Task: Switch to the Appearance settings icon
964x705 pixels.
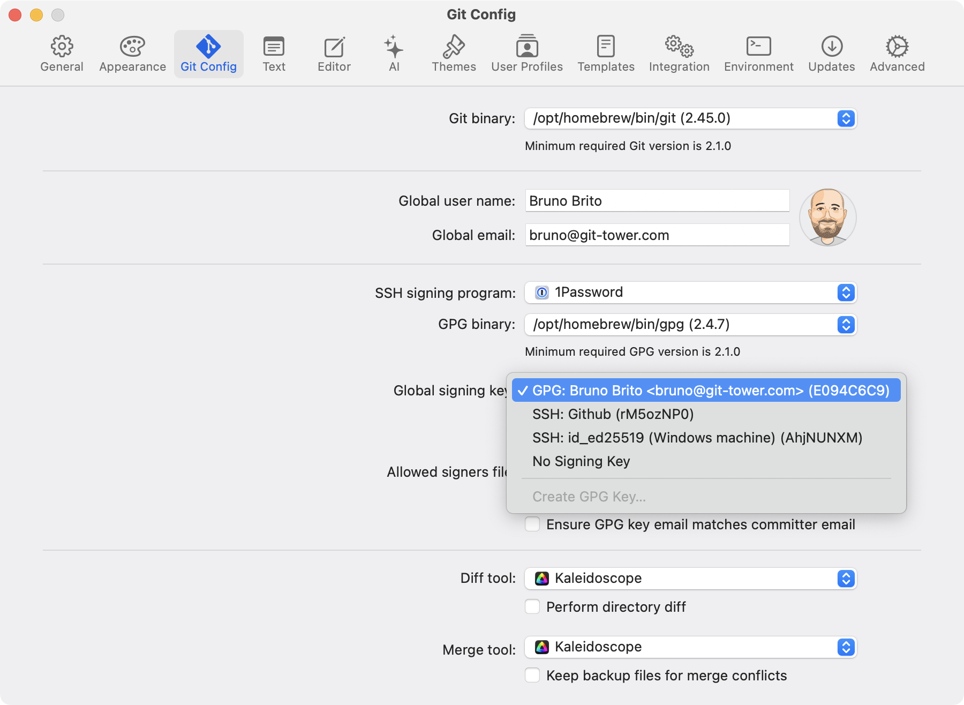Action: point(132,54)
